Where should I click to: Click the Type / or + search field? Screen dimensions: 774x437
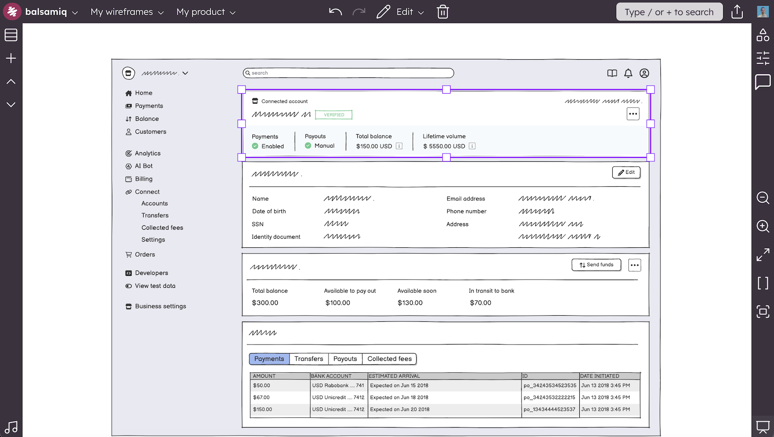[x=669, y=12]
